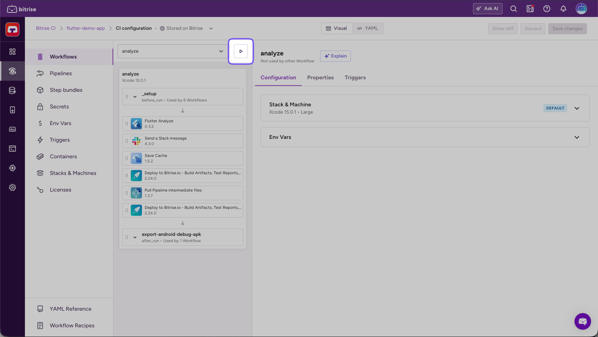Open the settings gear in sidebar

click(x=12, y=187)
